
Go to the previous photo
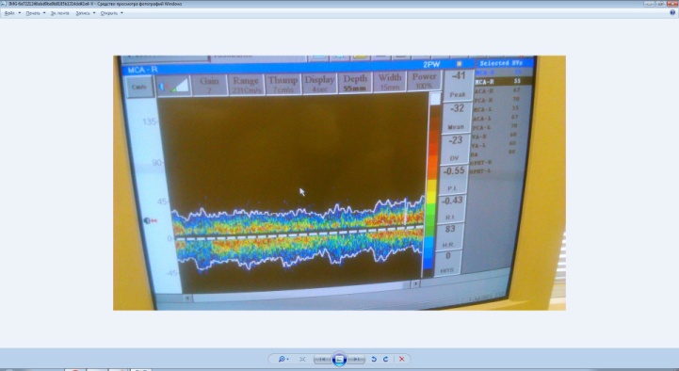[x=322, y=359]
